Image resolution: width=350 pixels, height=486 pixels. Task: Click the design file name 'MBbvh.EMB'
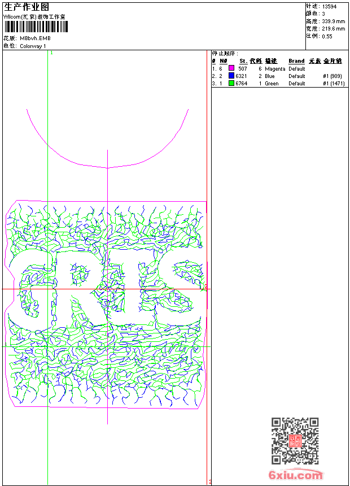(x=35, y=38)
